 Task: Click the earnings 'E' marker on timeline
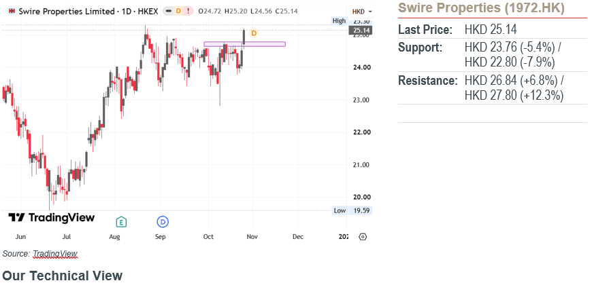pyautogui.click(x=121, y=222)
